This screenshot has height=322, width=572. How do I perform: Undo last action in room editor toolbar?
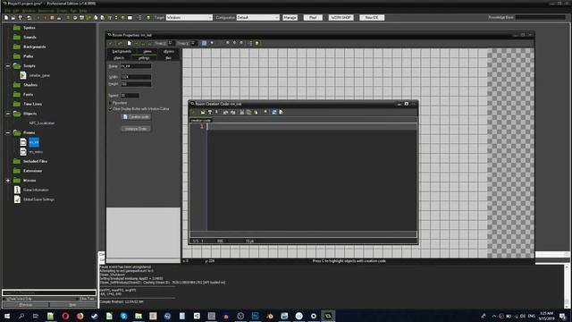click(x=120, y=43)
